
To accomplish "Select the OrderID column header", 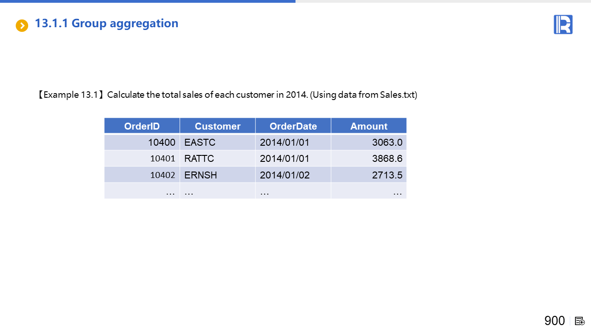I will 142,126.
